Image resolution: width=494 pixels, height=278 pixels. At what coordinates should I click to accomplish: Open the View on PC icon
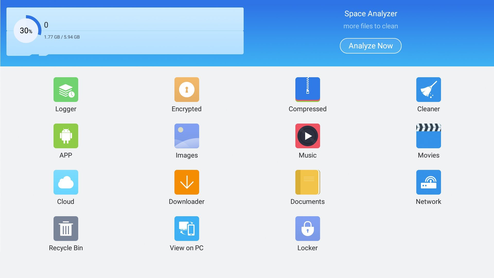point(187,229)
